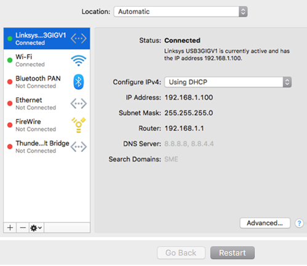The width and height of the screenshot is (307, 266).
Task: Click the Advanced... button
Action: point(265,223)
